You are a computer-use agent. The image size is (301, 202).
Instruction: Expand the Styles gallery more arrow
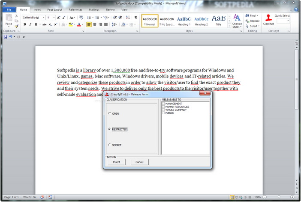tap(229, 26)
